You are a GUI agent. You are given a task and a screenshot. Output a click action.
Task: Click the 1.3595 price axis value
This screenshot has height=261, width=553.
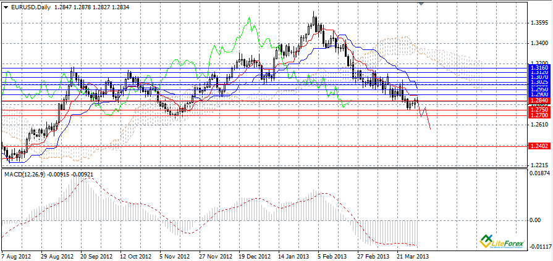(539, 23)
